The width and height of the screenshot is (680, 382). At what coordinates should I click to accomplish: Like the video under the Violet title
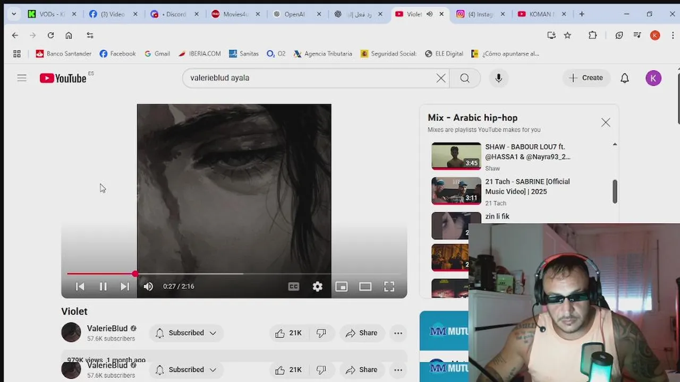coord(288,333)
